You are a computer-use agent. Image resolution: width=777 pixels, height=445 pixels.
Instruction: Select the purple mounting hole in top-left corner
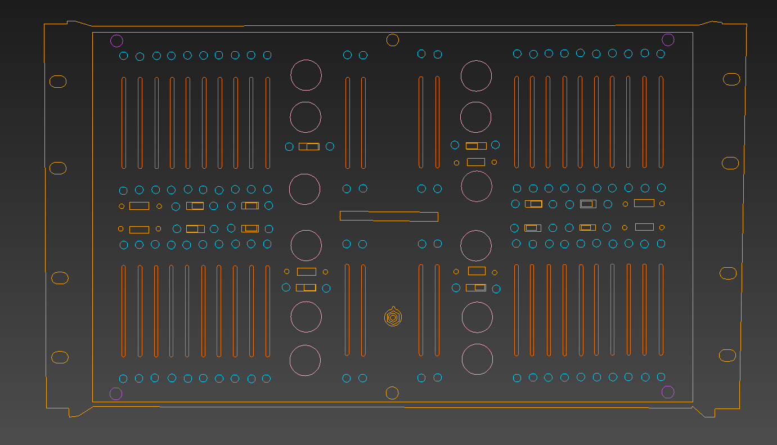click(x=117, y=40)
